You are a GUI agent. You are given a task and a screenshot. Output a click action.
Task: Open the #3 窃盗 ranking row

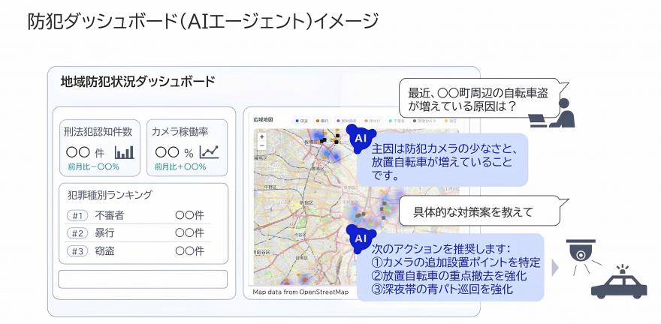coord(138,251)
